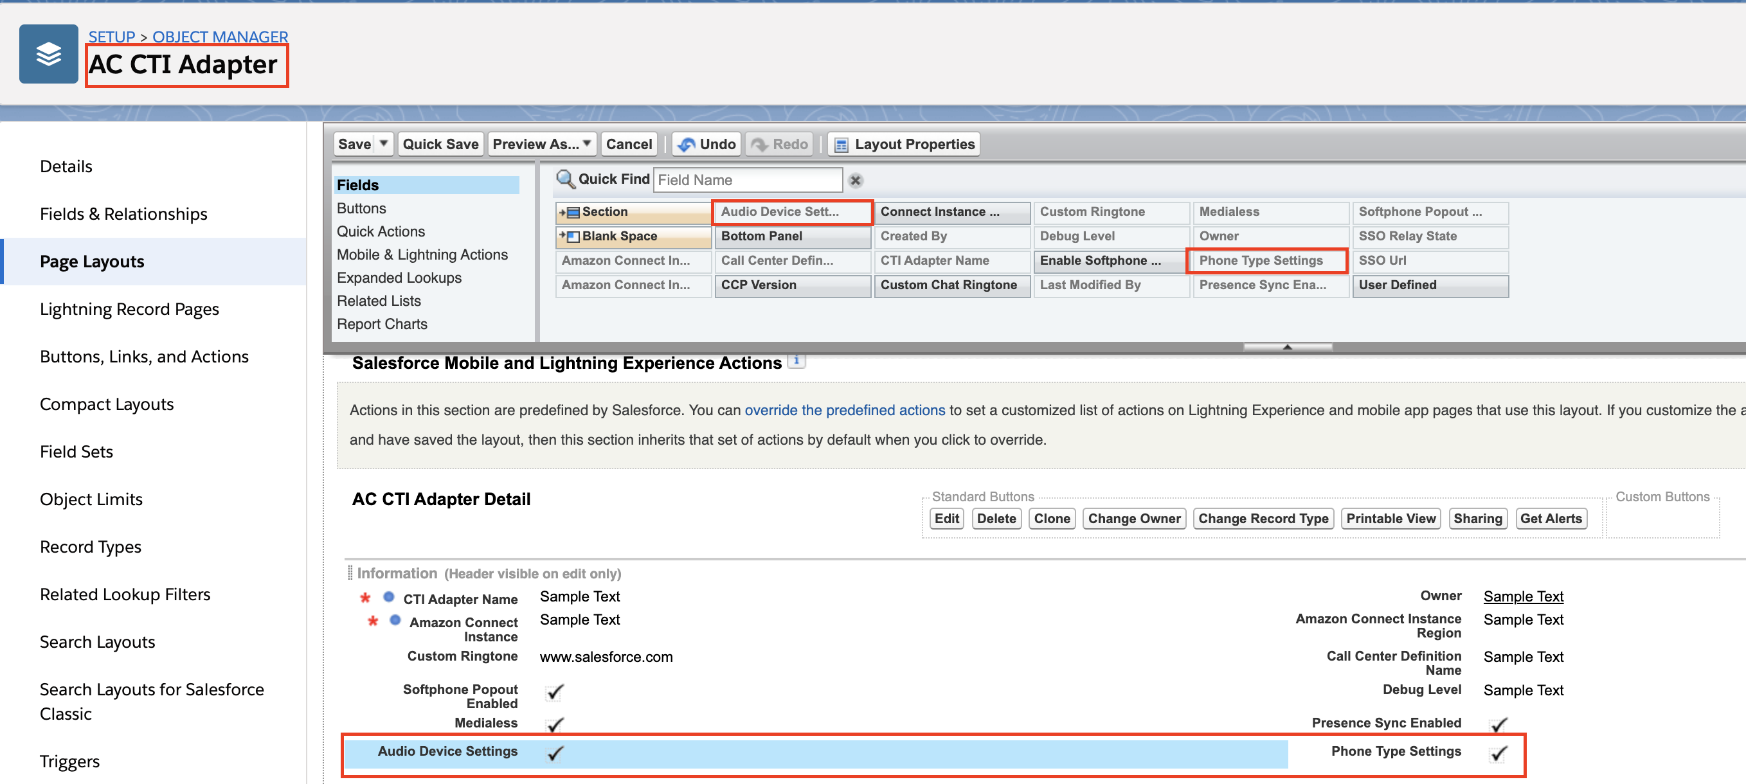Select the Custom Chat Ringtone palette field

[951, 285]
